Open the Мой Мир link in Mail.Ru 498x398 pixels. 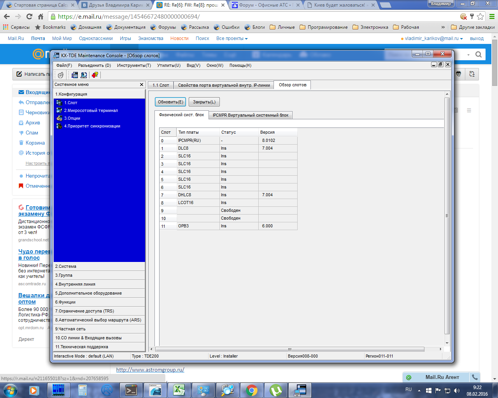(x=62, y=38)
